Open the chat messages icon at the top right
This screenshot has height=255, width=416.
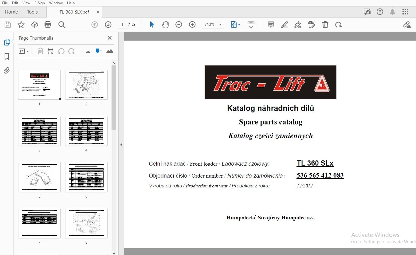point(367,12)
